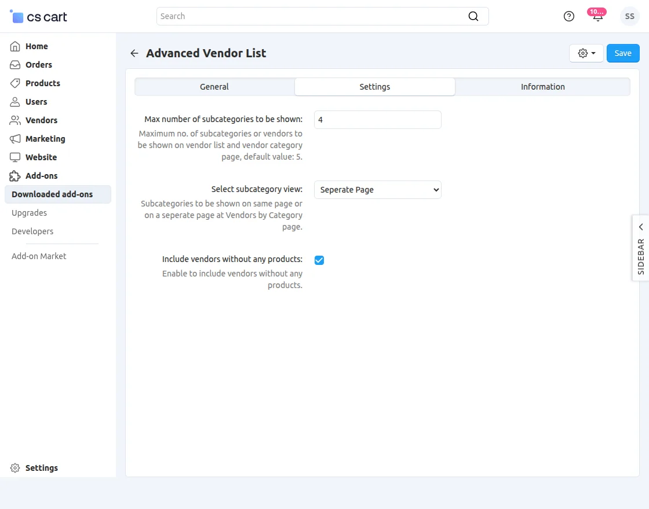Open the Website section

(x=41, y=157)
